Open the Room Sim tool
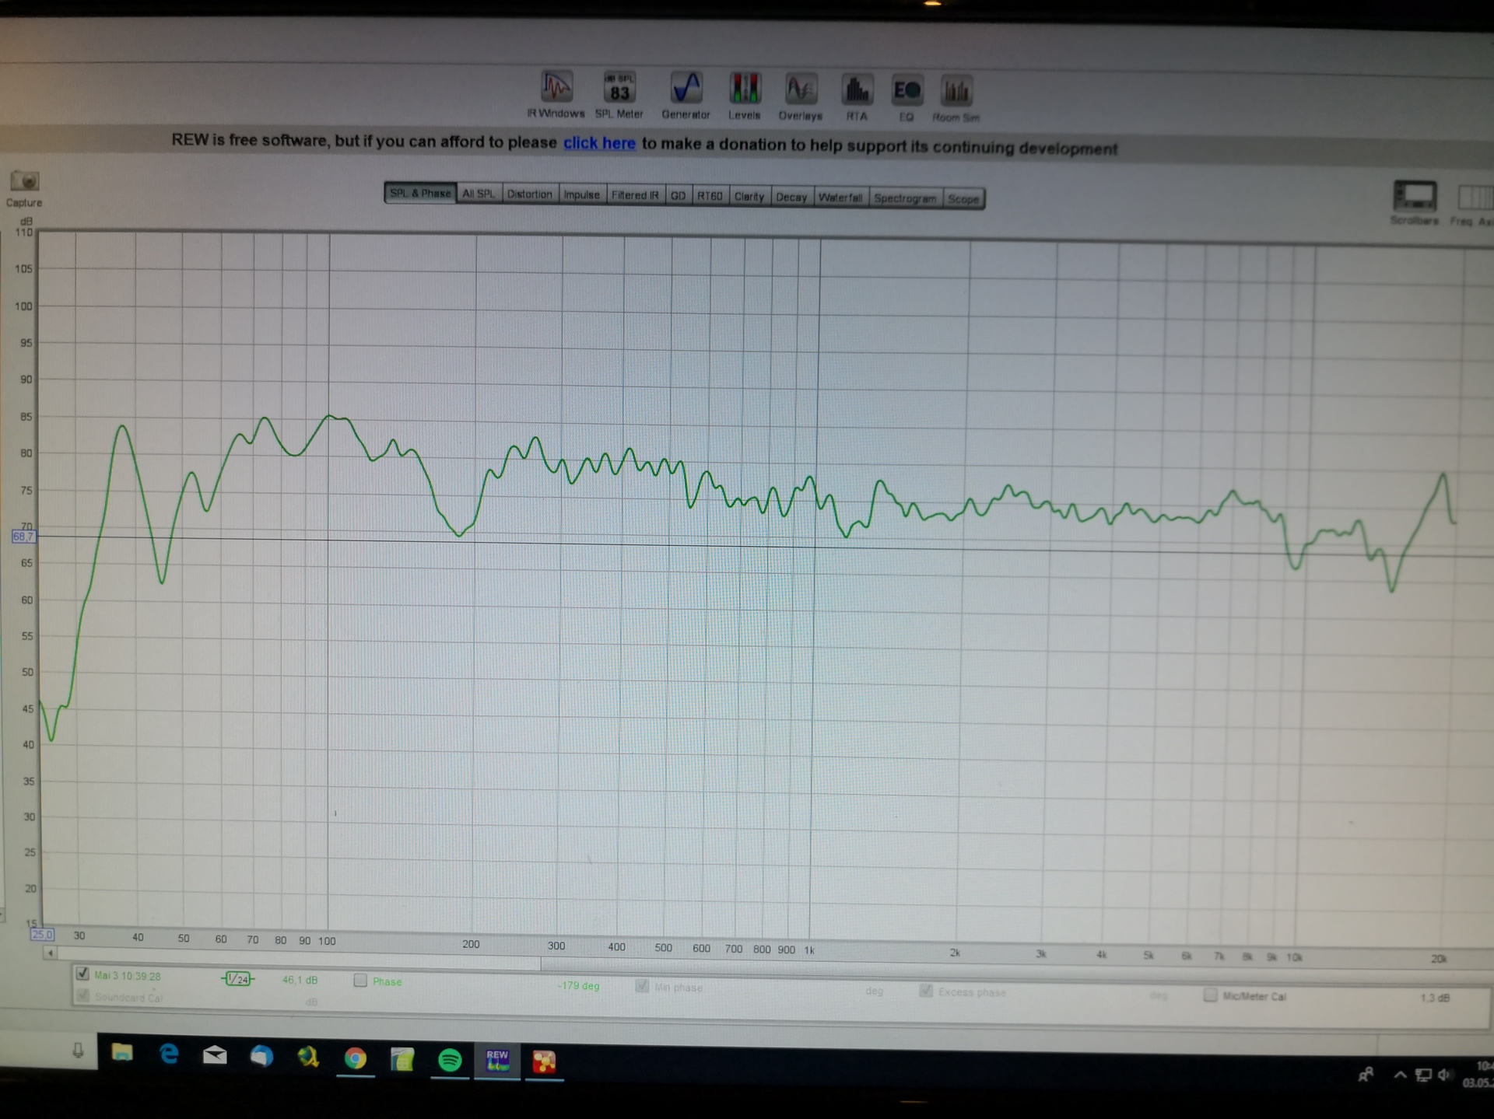The height and width of the screenshot is (1119, 1494). pos(956,93)
